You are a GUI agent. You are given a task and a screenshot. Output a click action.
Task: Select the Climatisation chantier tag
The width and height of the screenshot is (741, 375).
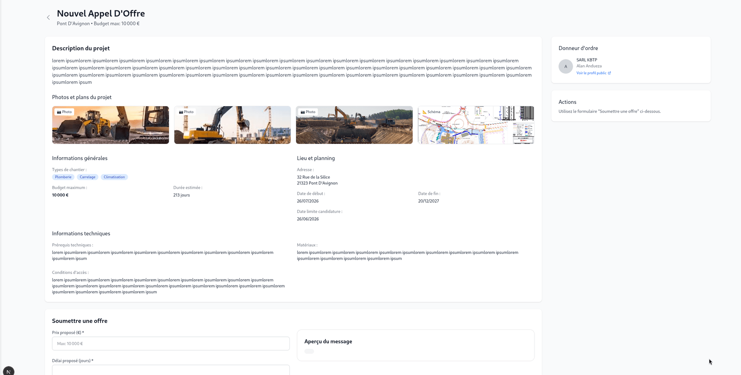coord(114,177)
